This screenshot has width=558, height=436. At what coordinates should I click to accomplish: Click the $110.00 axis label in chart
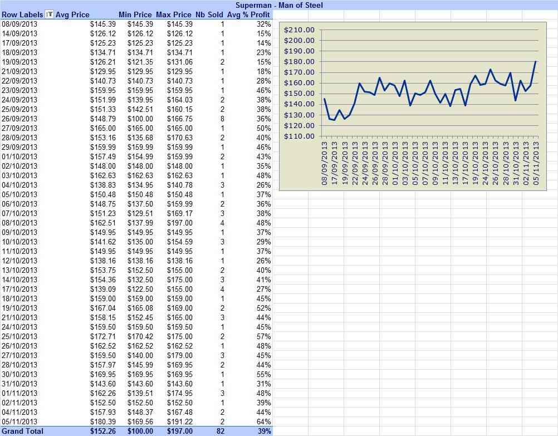point(299,136)
